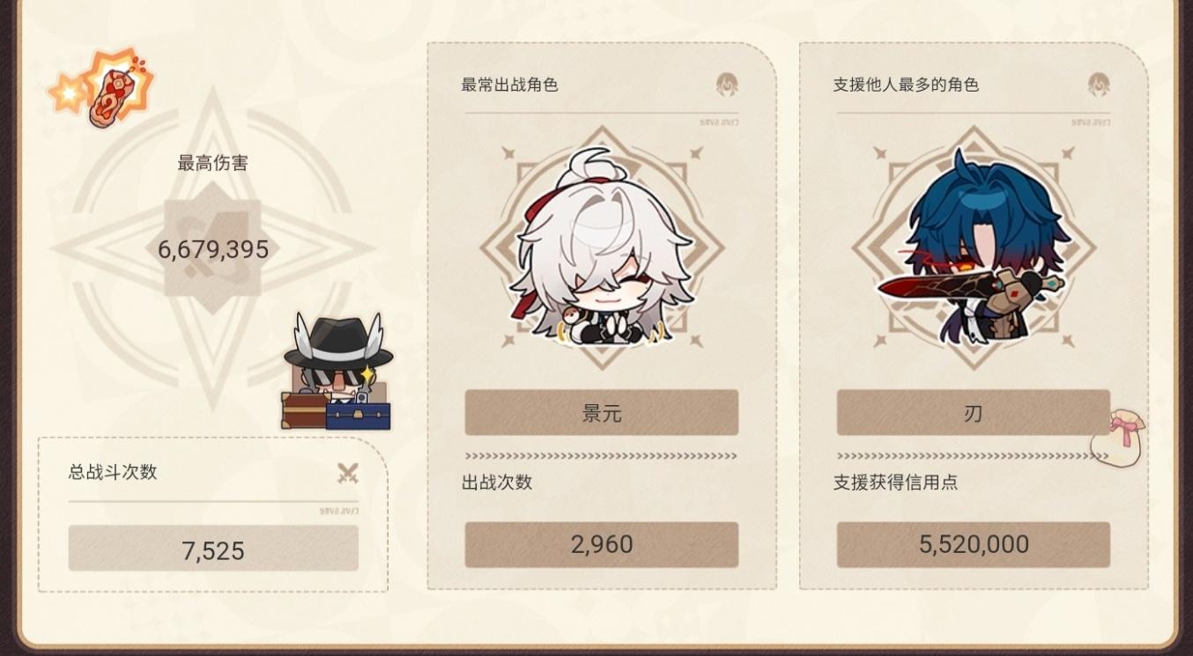
Task: Click the 2,960 battle count field
Action: point(602,544)
